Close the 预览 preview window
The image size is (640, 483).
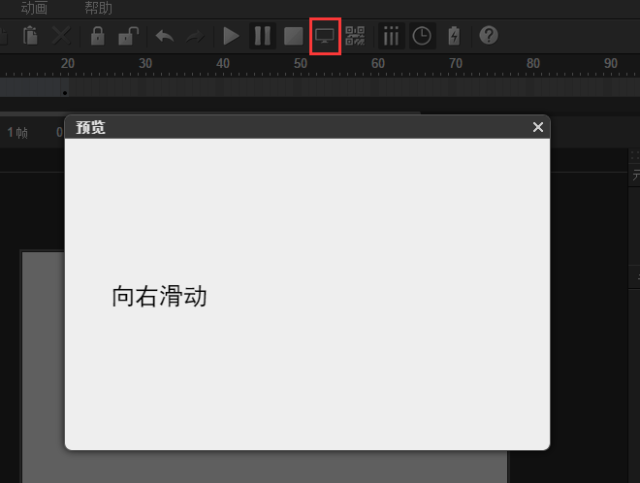(x=538, y=127)
